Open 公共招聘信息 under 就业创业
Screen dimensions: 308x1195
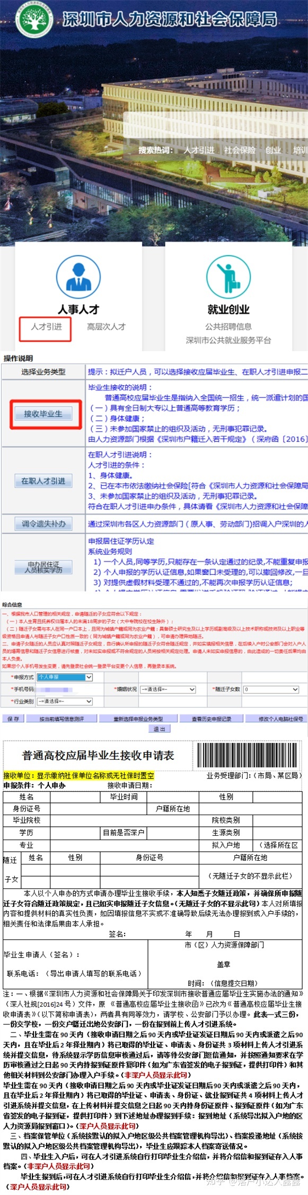point(228,326)
